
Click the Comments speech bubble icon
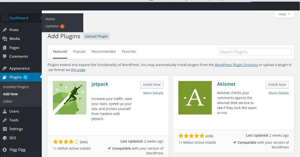coord(4,57)
